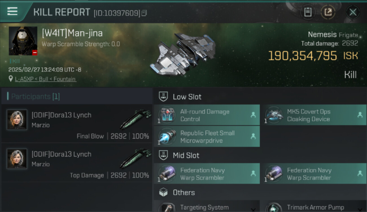This screenshot has width=367, height=212.
Task: Open the Targeting System item
Action: [x=204, y=207]
